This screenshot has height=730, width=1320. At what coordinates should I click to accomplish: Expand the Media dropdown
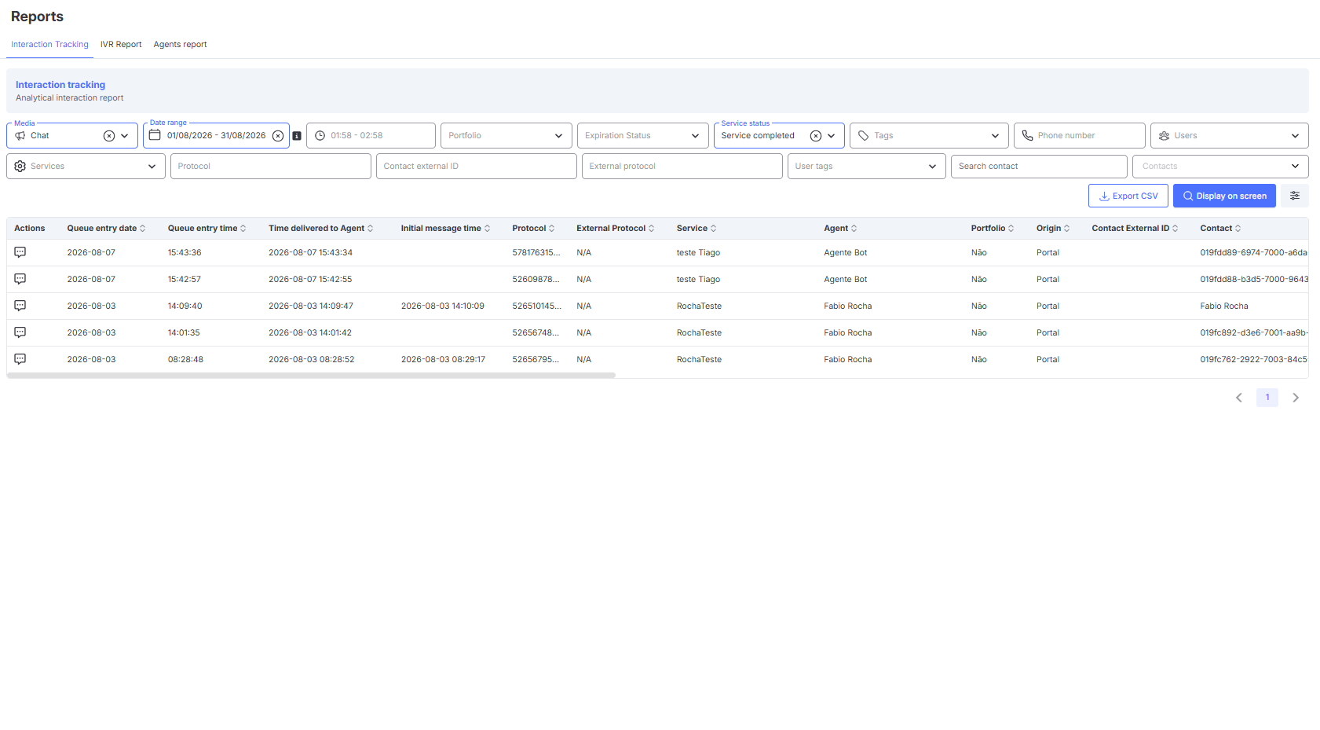[125, 136]
